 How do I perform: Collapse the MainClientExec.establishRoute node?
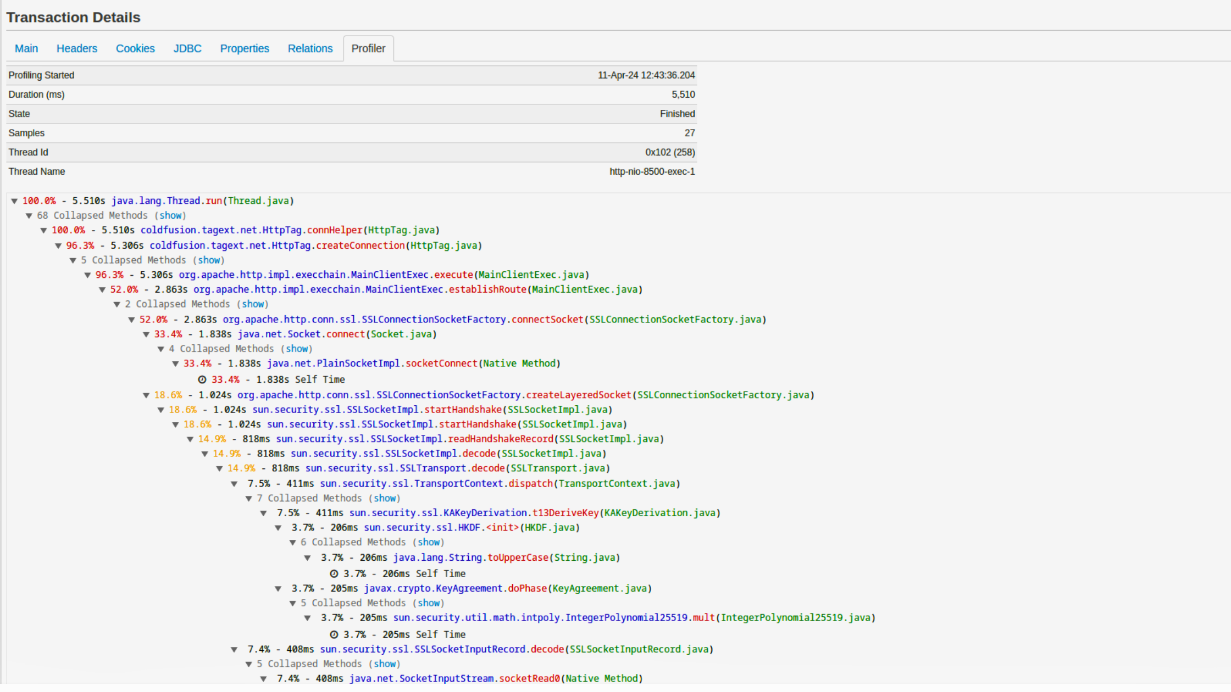102,290
